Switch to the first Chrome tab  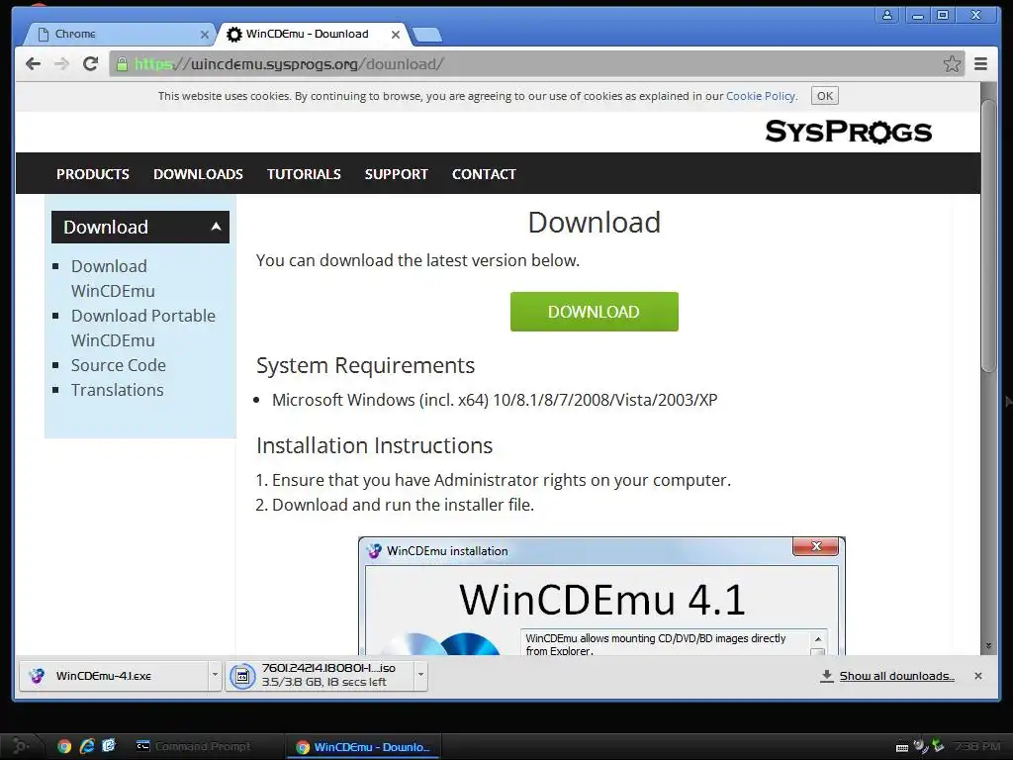pos(120,34)
